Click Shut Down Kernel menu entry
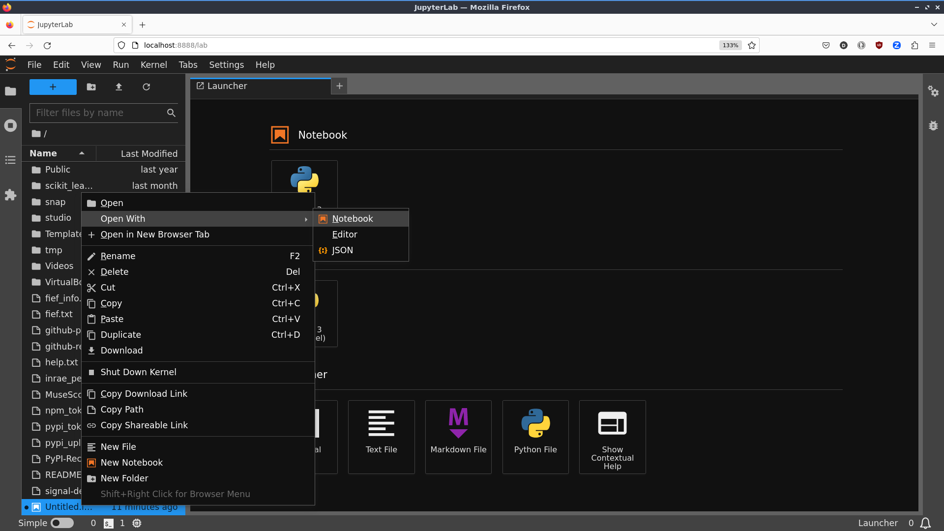This screenshot has width=944, height=531. [138, 372]
